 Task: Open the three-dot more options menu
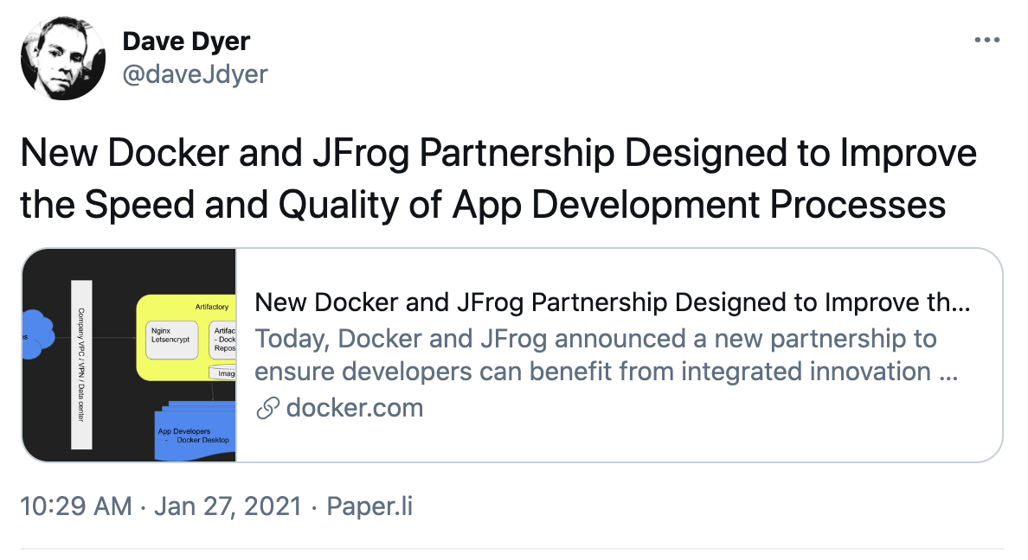987,41
